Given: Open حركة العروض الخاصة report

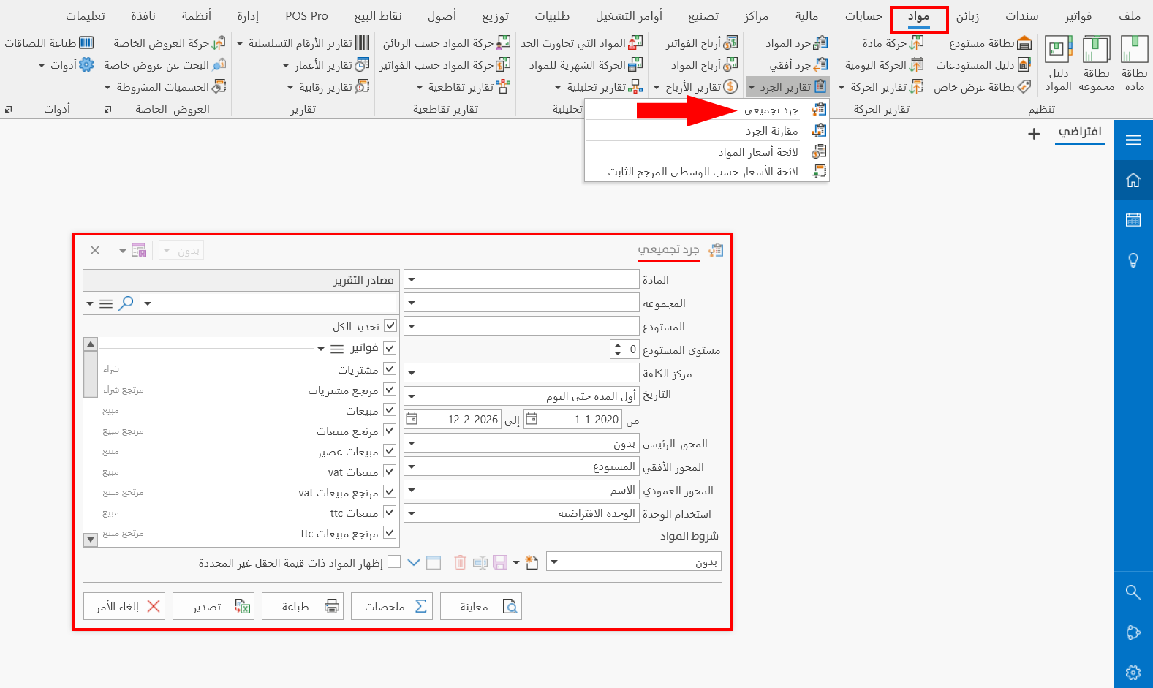Looking at the screenshot, I should 170,43.
